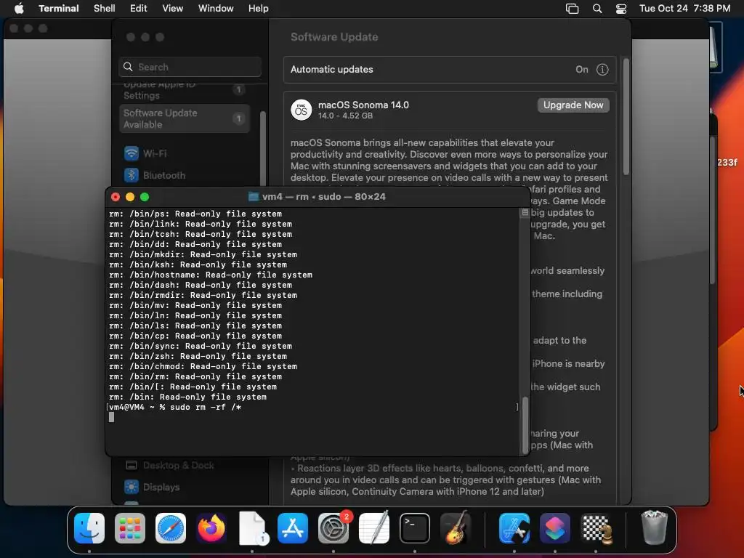
Task: Open the blank document icon in Dock
Action: tap(252, 527)
